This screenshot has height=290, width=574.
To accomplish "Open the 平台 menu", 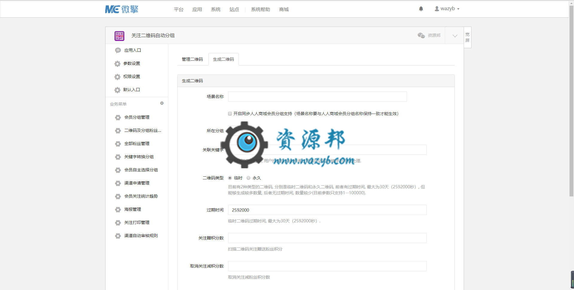I will 178,10.
